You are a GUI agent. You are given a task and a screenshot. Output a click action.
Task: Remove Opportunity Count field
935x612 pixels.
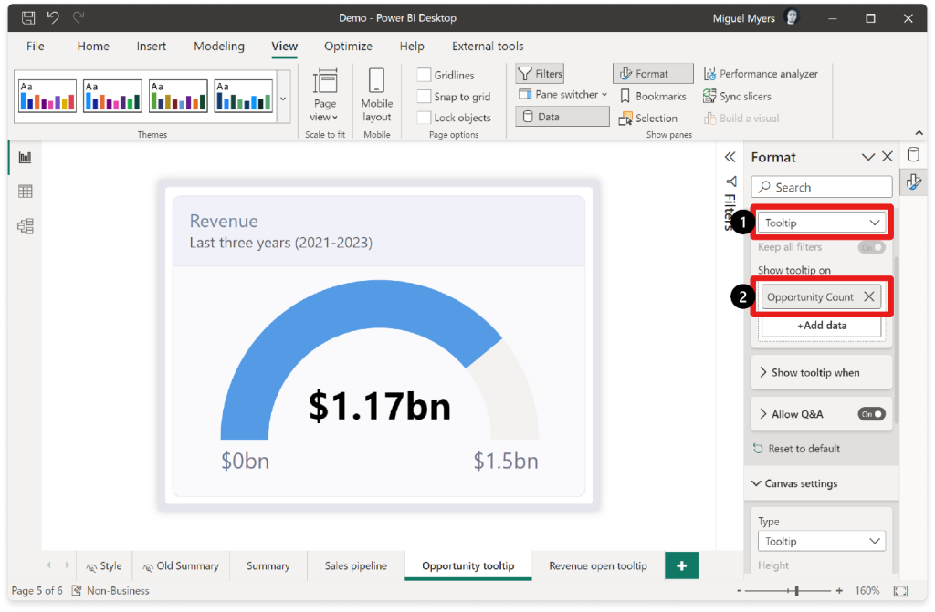tap(869, 296)
